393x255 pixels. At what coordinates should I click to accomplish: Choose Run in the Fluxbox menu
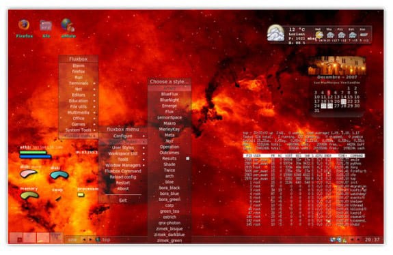(x=78, y=77)
